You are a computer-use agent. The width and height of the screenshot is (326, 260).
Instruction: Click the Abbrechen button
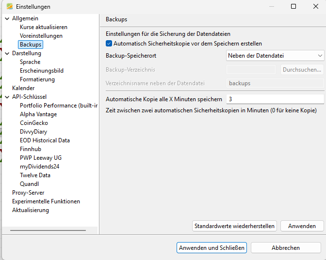coord(286,248)
